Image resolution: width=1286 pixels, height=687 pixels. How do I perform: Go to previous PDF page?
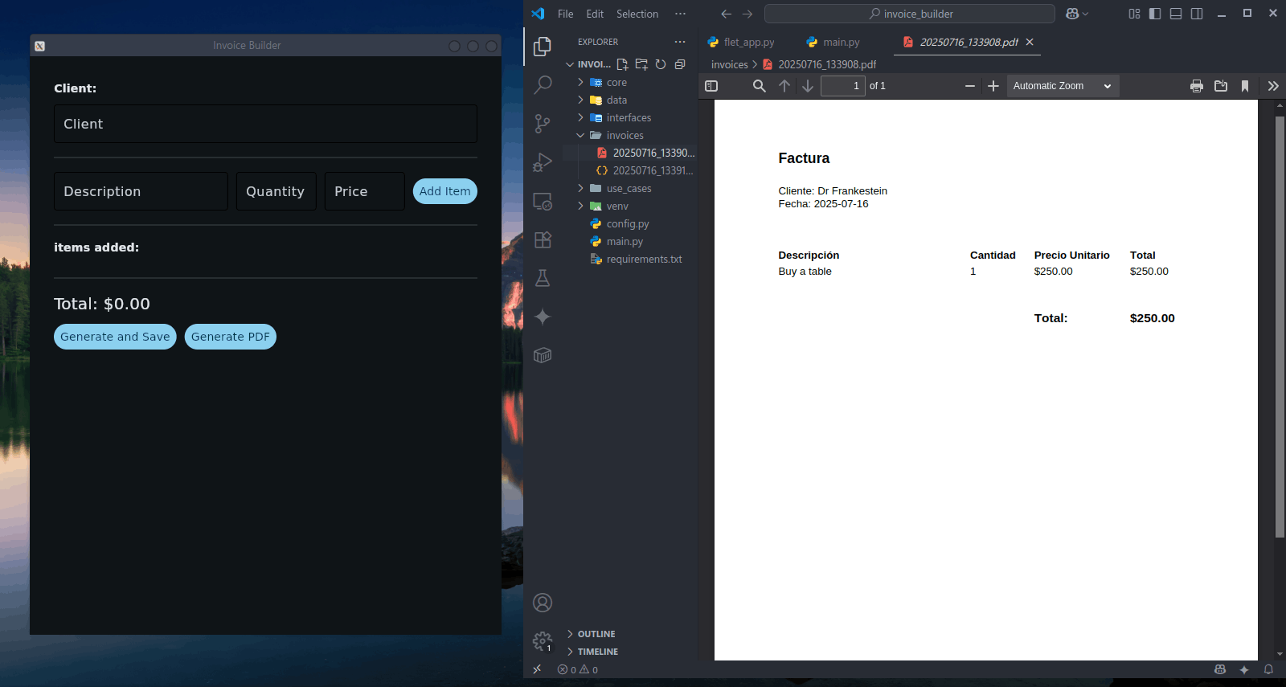tap(784, 86)
